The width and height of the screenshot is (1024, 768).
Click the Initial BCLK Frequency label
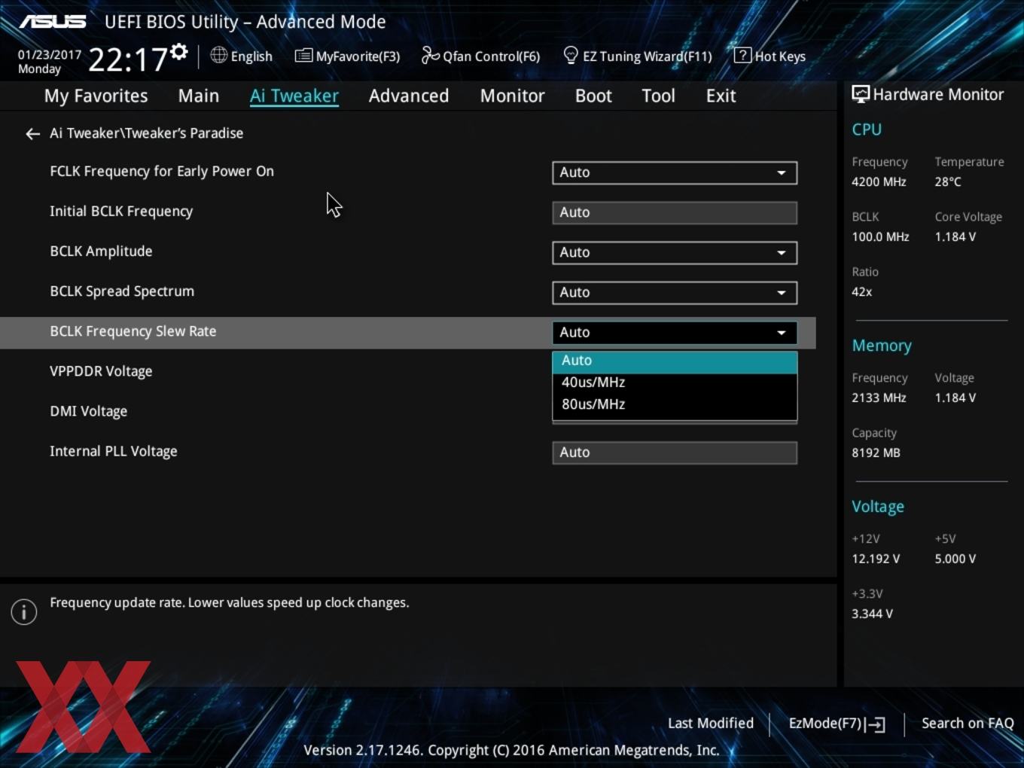click(x=121, y=212)
